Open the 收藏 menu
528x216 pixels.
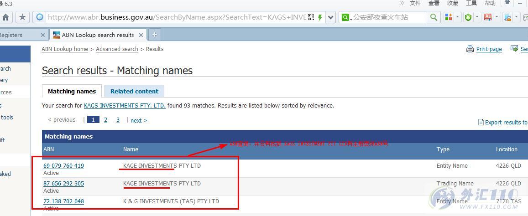(x=453, y=3)
